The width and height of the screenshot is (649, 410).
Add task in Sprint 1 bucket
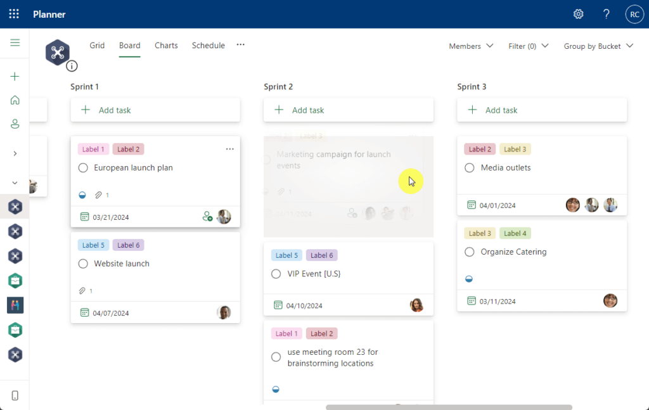tap(155, 110)
